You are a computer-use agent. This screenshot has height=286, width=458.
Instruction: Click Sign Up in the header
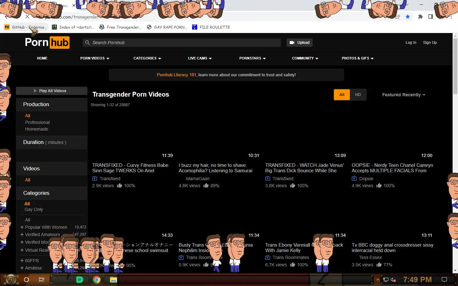(x=430, y=43)
